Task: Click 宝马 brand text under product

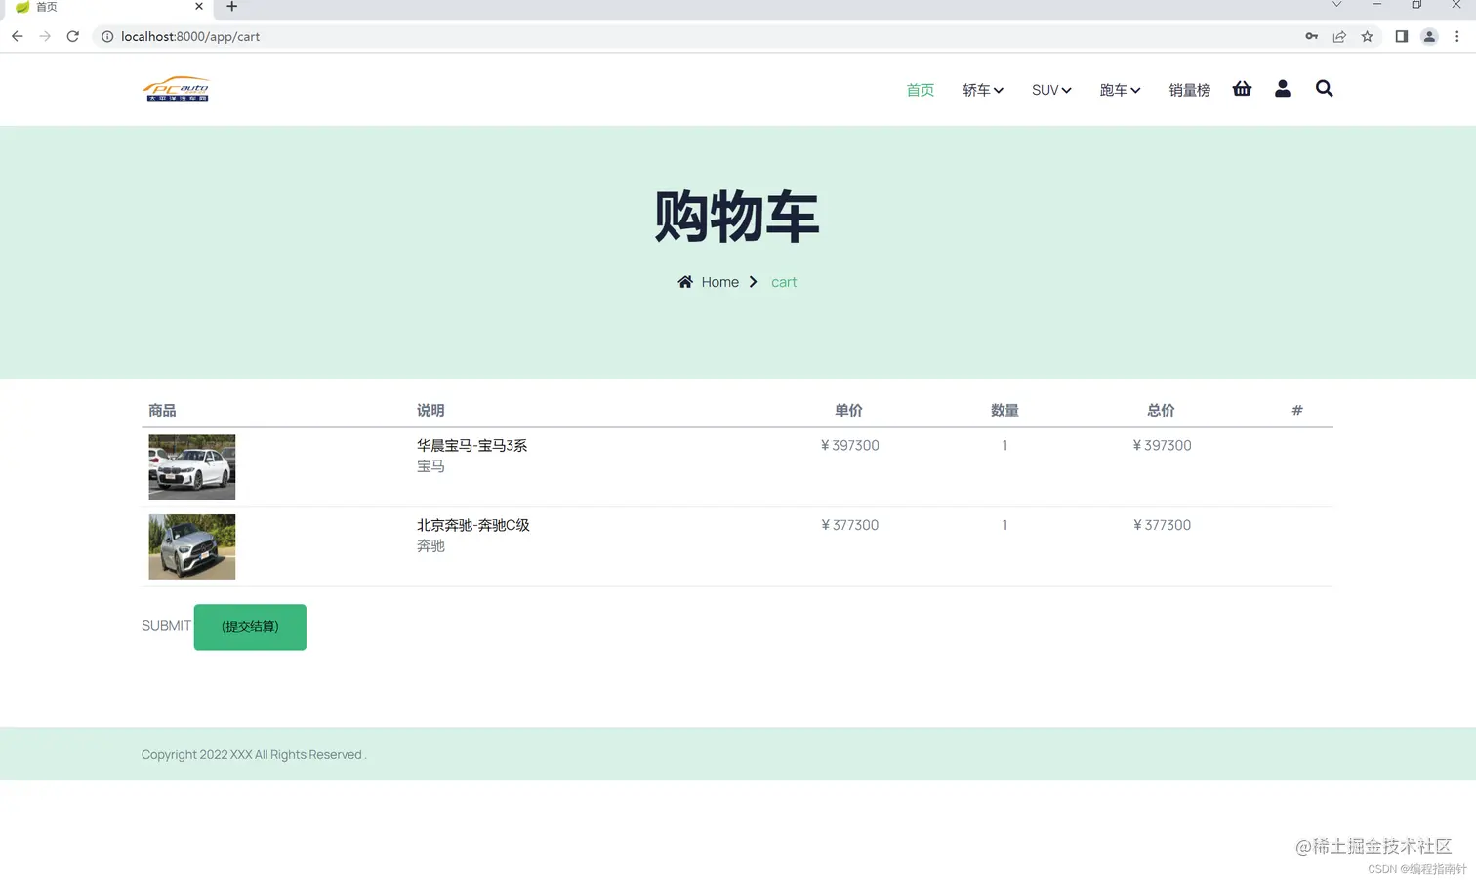Action: [x=430, y=466]
